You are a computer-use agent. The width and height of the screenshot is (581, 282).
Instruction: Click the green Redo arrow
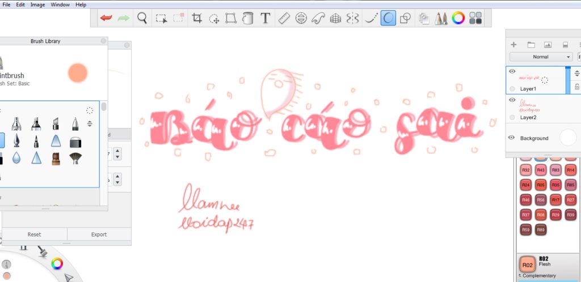pos(123,18)
